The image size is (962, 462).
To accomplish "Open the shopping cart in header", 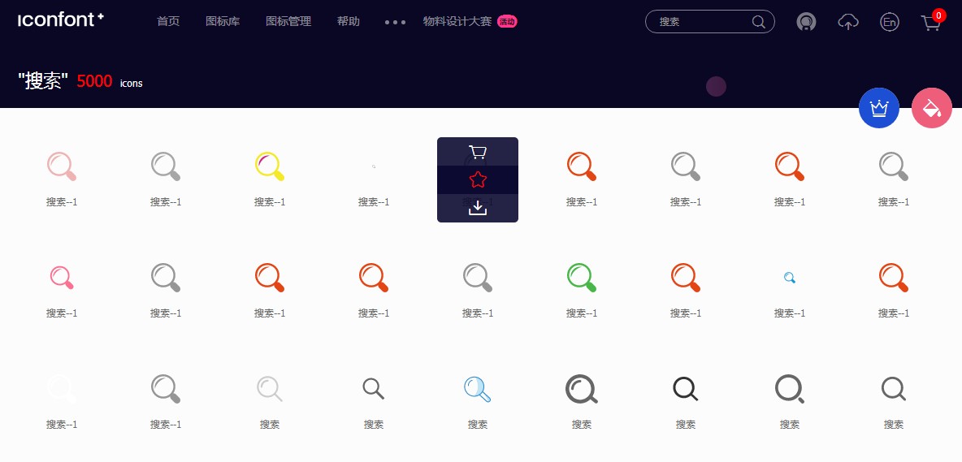I will (x=931, y=23).
